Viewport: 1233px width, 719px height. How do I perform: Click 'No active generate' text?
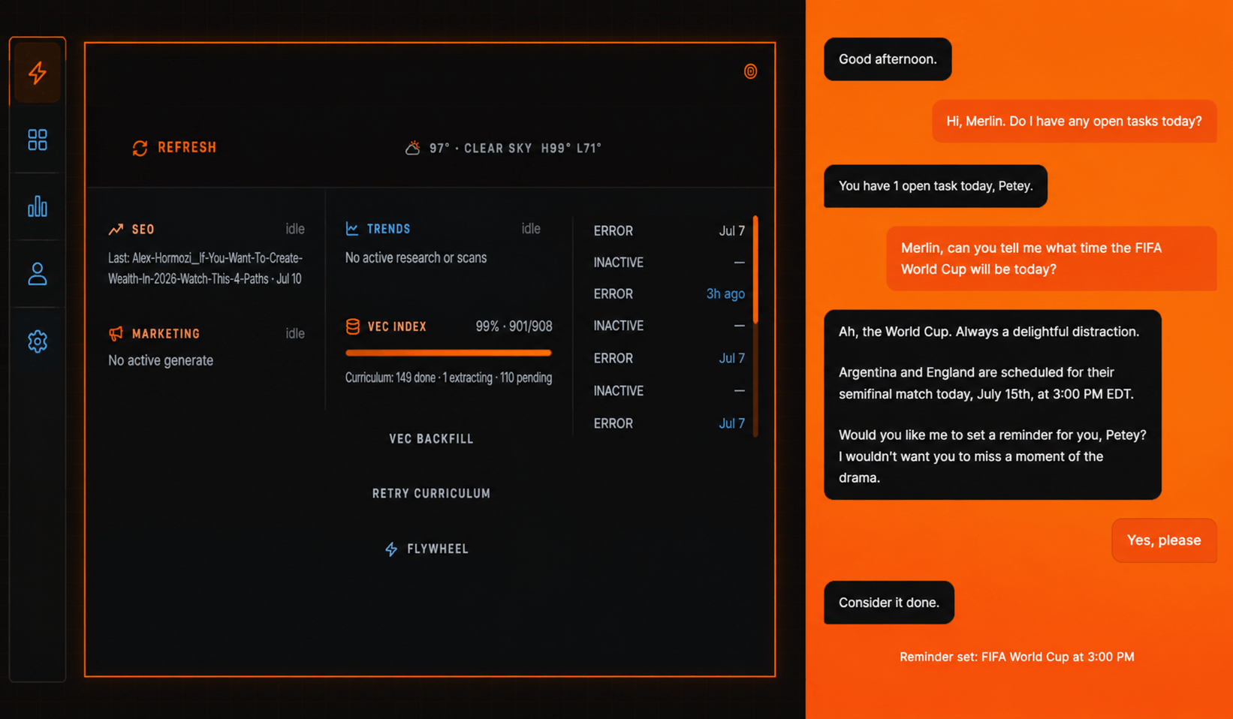(x=161, y=361)
